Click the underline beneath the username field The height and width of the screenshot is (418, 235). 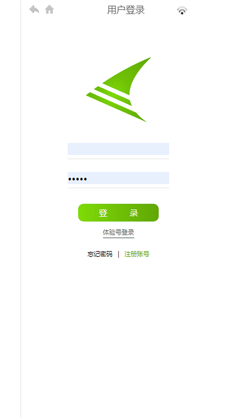click(118, 159)
